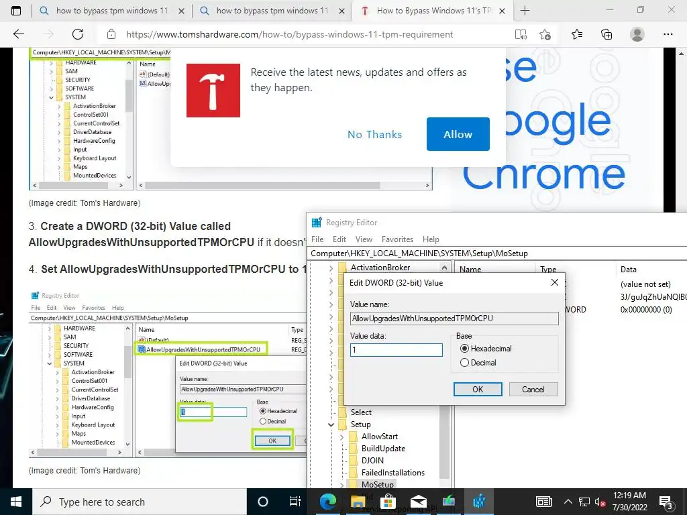Open Registry Editor View menu
This screenshot has width=687, height=515.
pyautogui.click(x=364, y=239)
